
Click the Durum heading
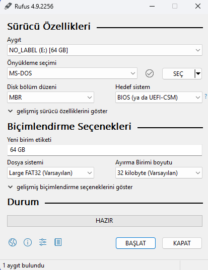(x=23, y=202)
